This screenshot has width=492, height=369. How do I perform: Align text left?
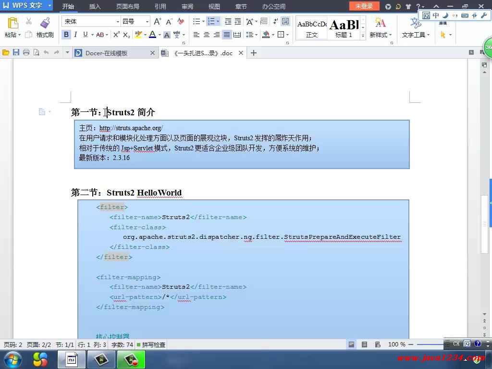197,35
